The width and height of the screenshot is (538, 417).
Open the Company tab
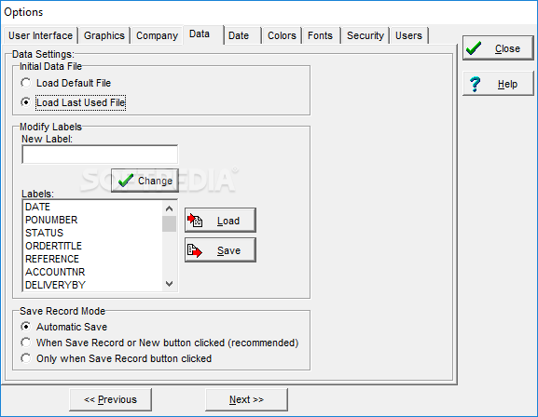pos(157,35)
